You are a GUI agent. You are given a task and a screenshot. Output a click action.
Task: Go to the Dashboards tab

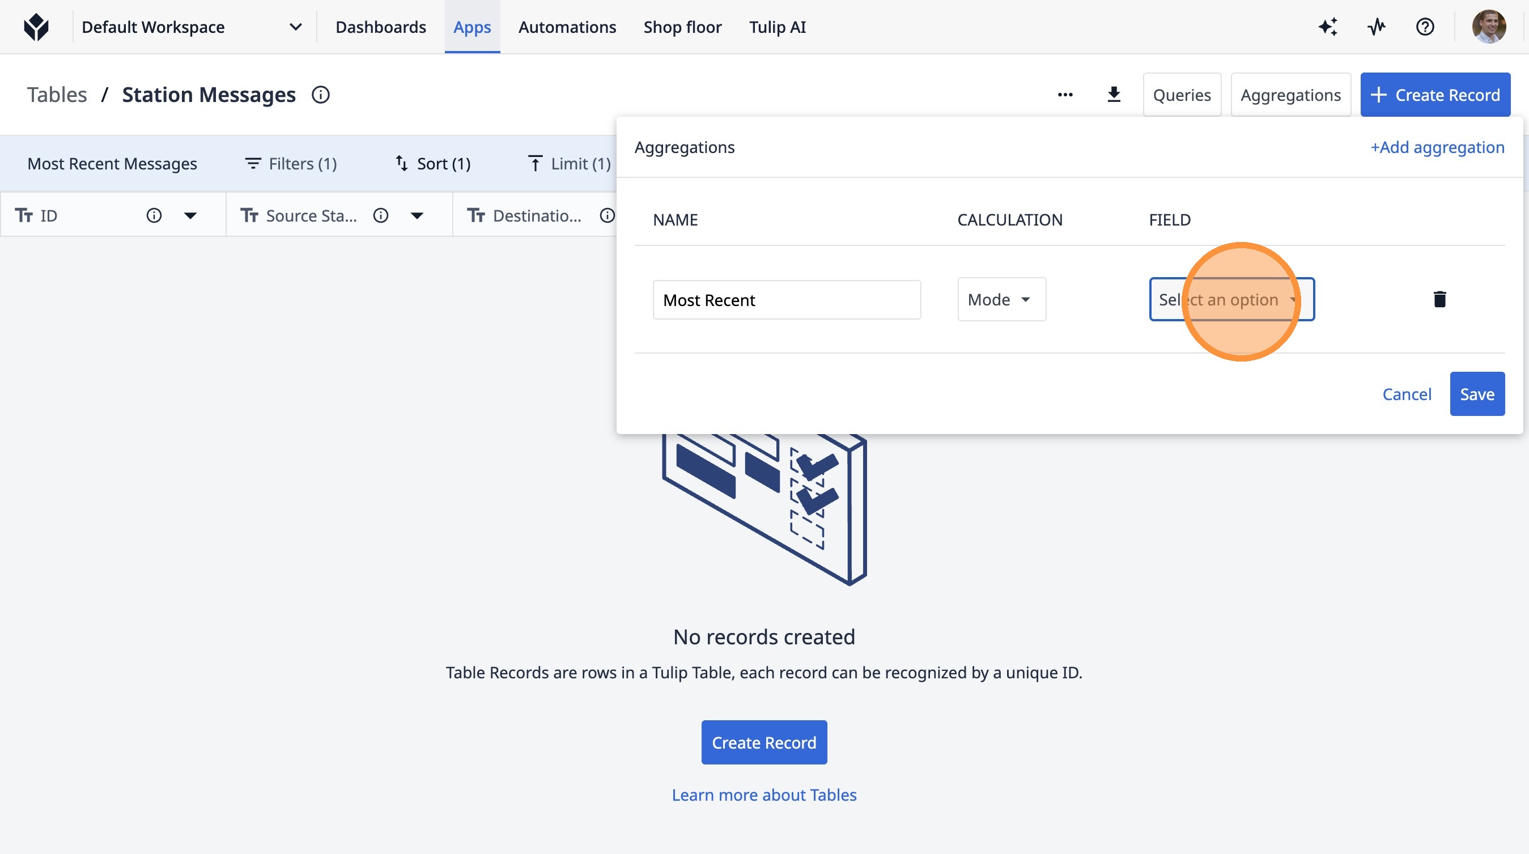pos(380,27)
